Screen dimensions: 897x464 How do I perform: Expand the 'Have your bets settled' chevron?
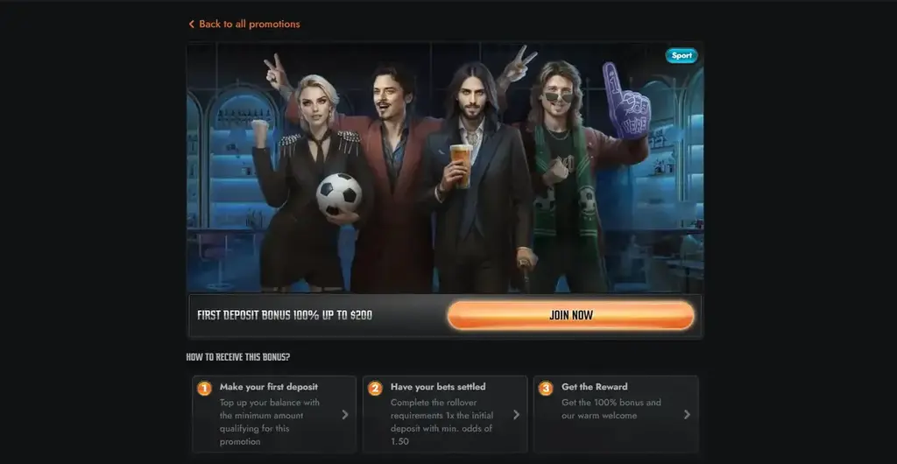[516, 415]
